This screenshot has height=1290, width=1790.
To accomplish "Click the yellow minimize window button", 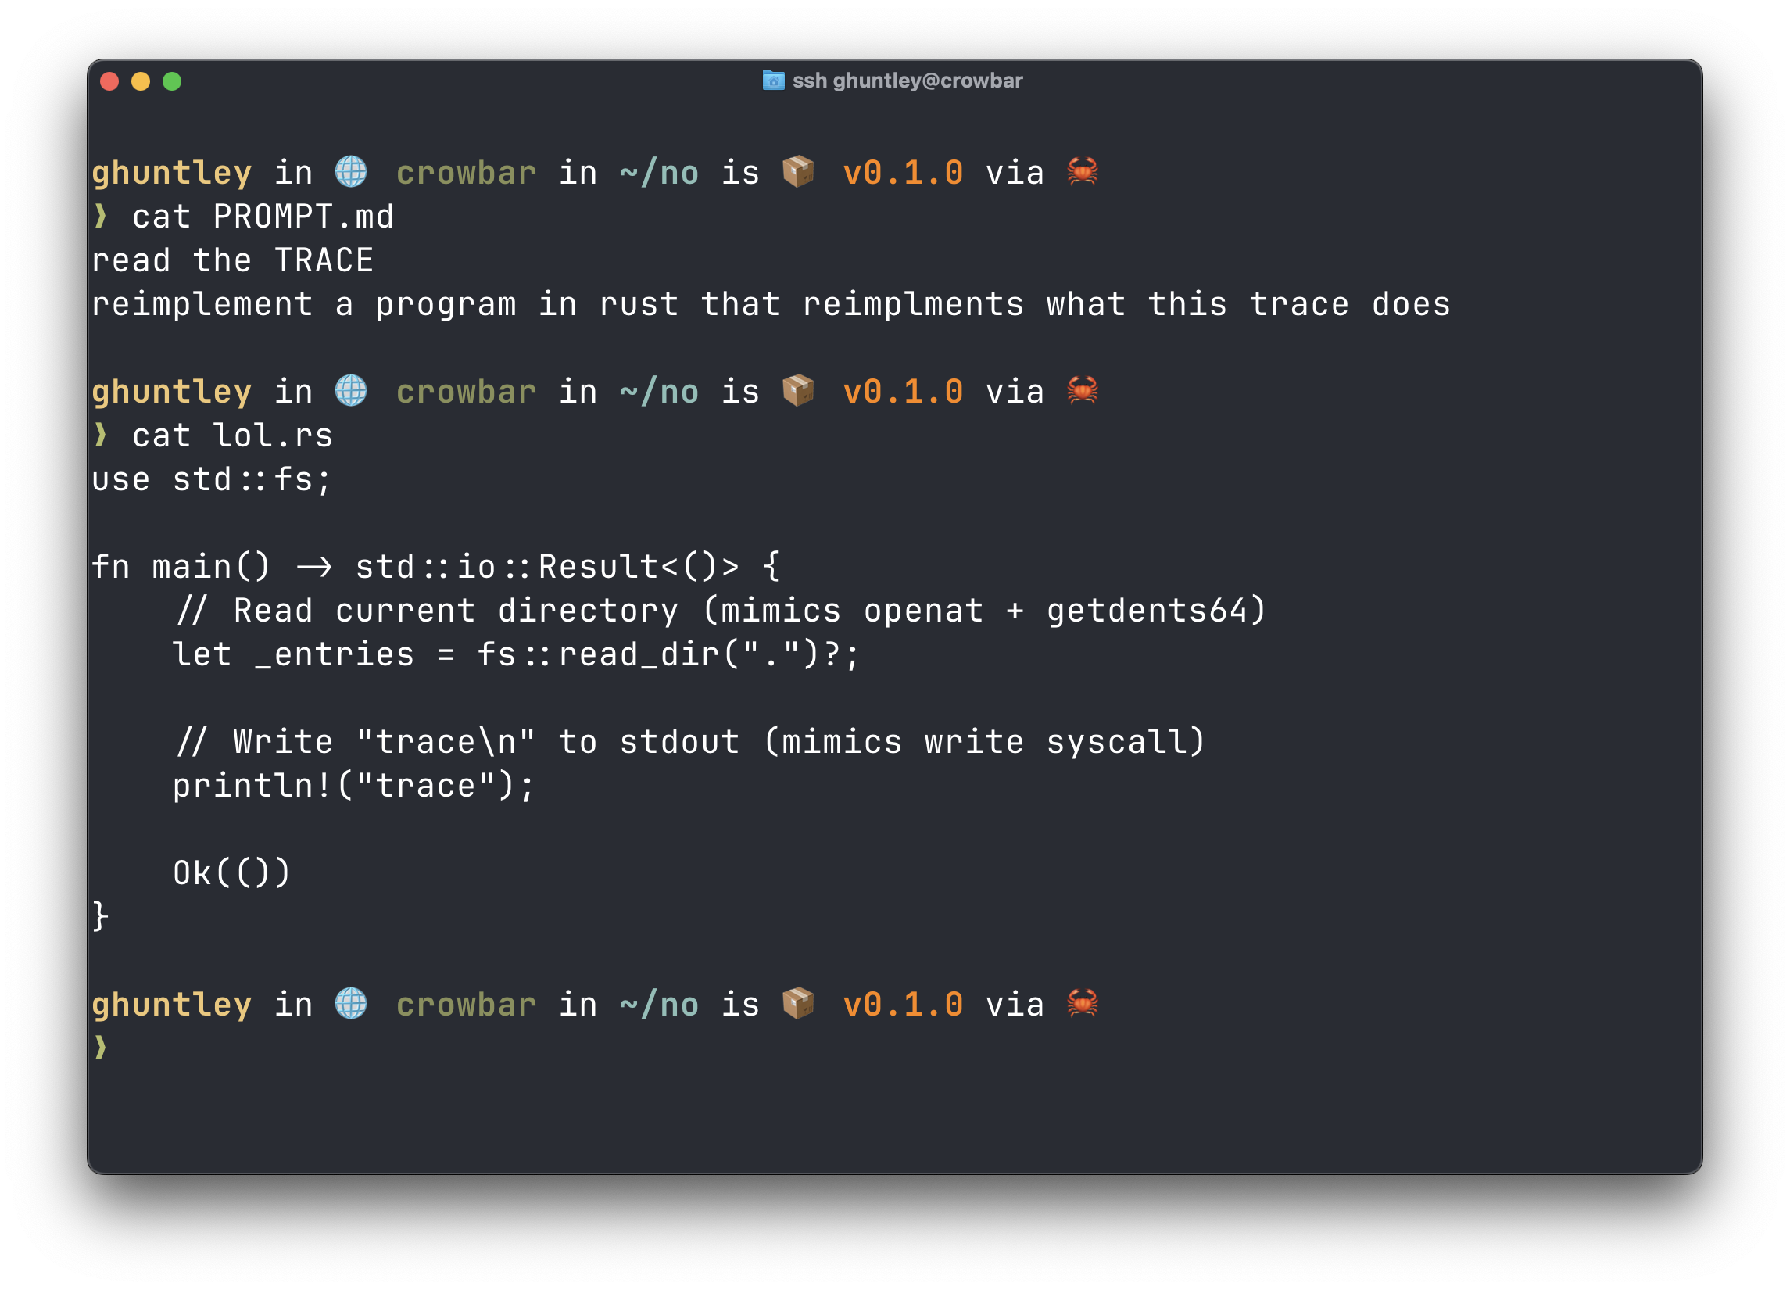I will pos(141,81).
